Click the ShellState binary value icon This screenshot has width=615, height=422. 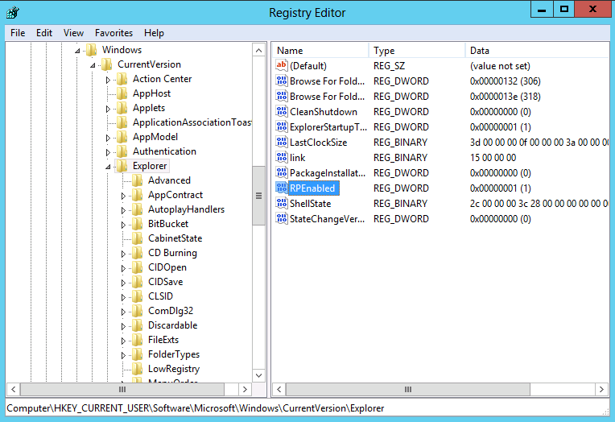coord(282,203)
